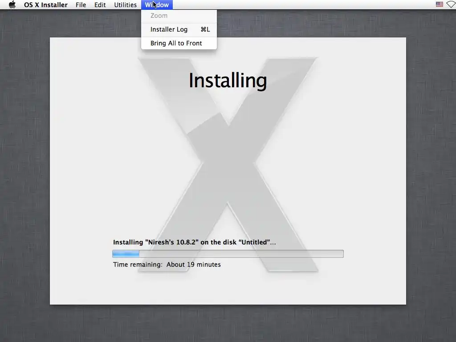Screen dimensions: 456x342
Task: Open the Apple menu
Action: coord(12,4)
